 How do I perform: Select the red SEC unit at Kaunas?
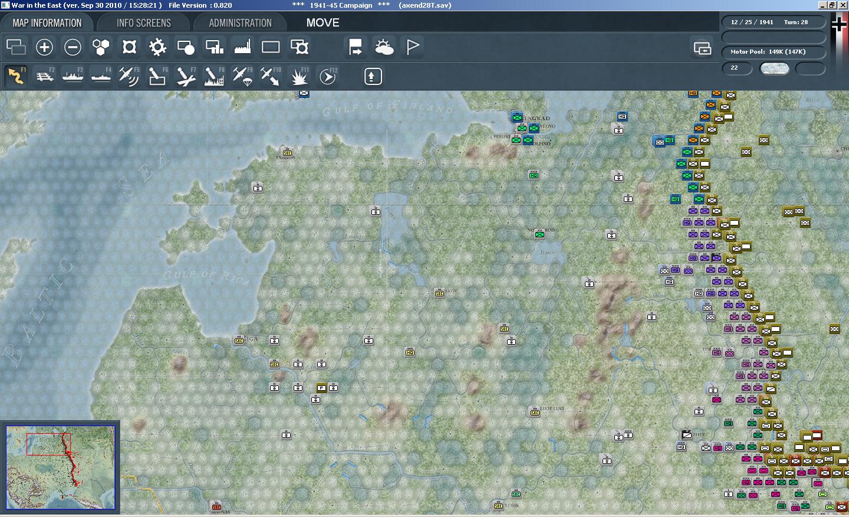[216, 506]
